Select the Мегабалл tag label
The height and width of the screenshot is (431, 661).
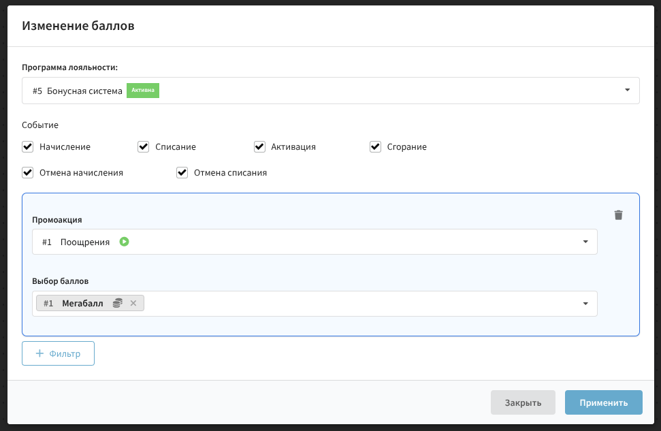click(x=82, y=304)
